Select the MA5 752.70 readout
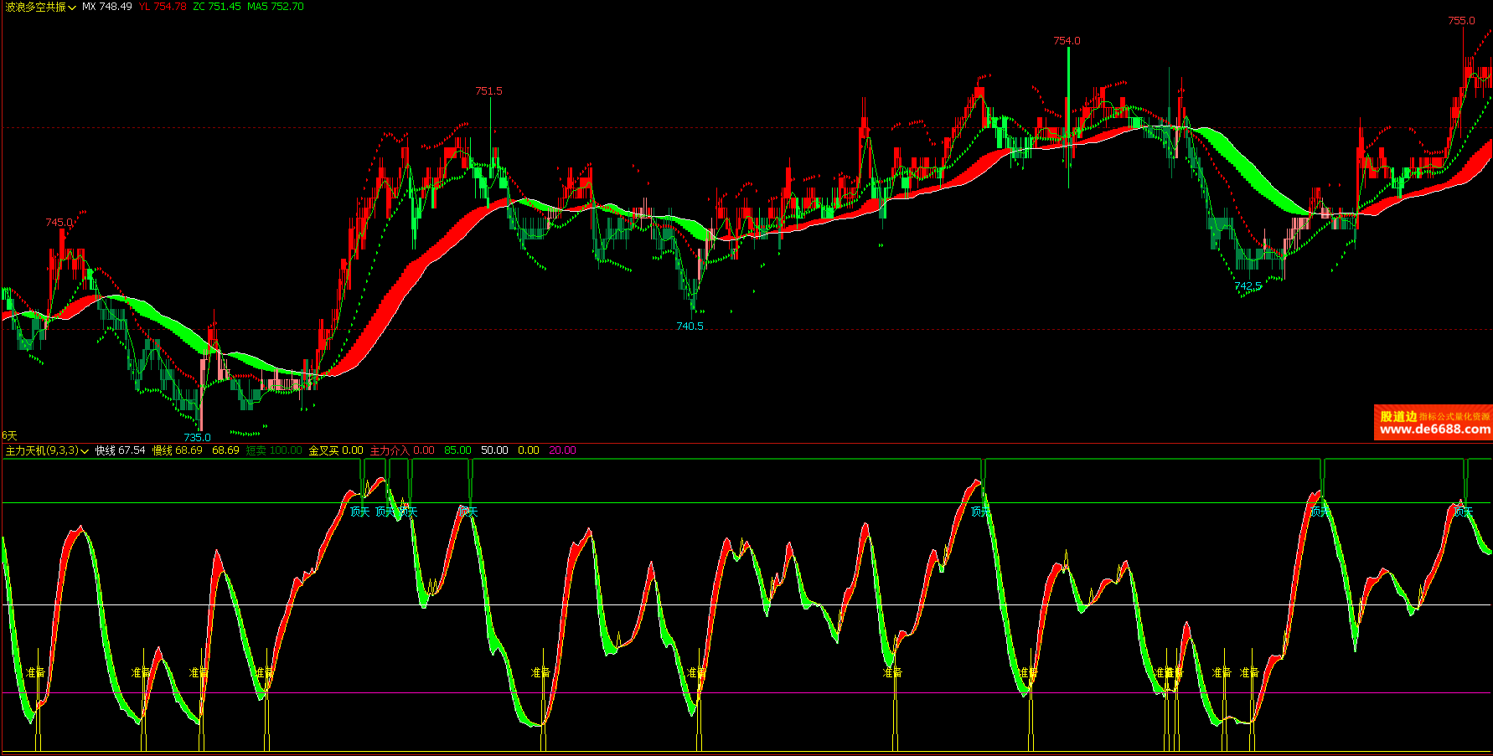Screen dimensions: 1493x756 pyautogui.click(x=276, y=7)
